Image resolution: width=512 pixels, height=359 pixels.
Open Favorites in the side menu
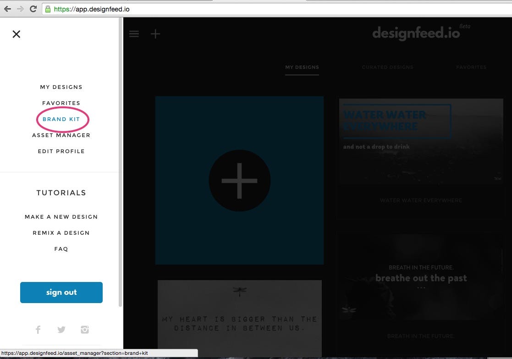click(x=61, y=103)
